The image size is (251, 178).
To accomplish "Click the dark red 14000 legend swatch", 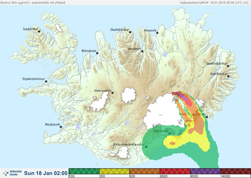I will click(236, 171).
